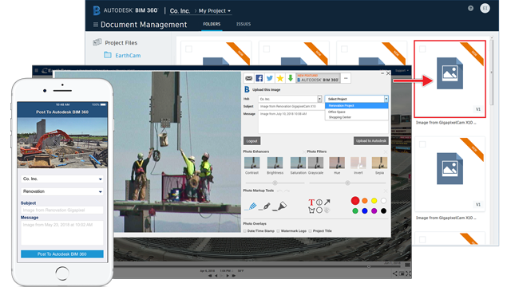Select the red Text markup tool
Viewport: 511px width, 287px height.
[x=311, y=202]
